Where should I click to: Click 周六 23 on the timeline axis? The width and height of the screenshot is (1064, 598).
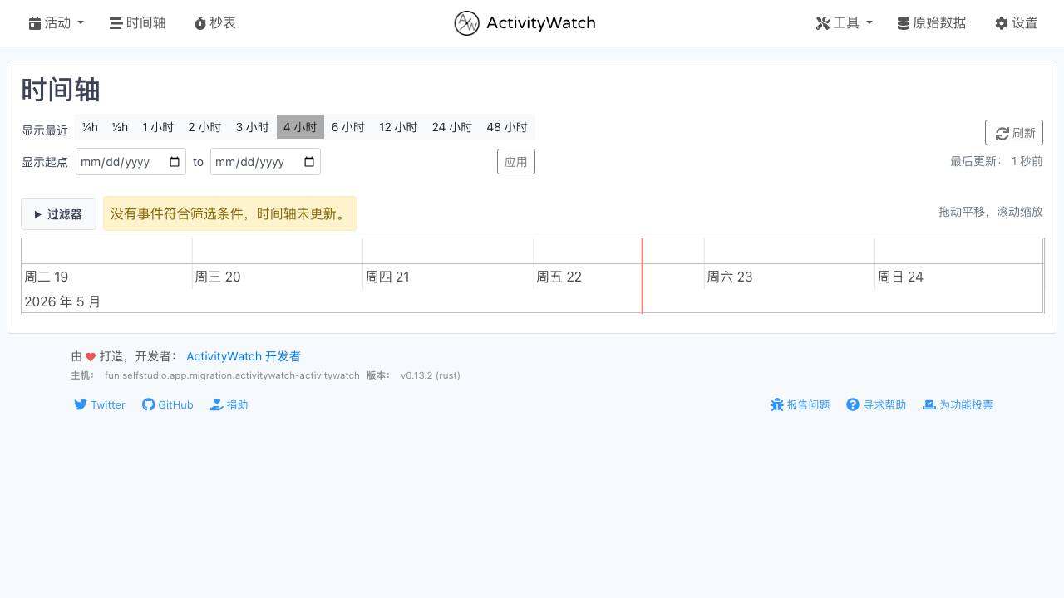[x=730, y=277]
